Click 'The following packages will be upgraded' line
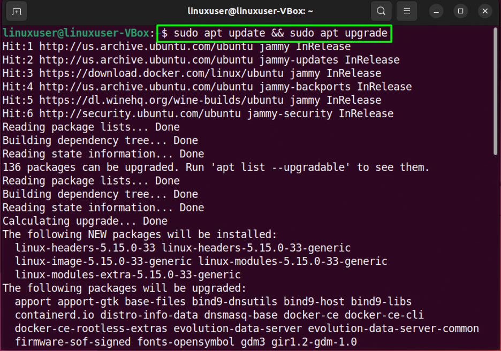501x351 pixels. click(x=125, y=288)
